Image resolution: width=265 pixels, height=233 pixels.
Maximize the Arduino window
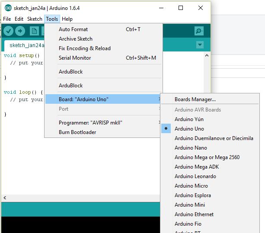[x=181, y=8]
